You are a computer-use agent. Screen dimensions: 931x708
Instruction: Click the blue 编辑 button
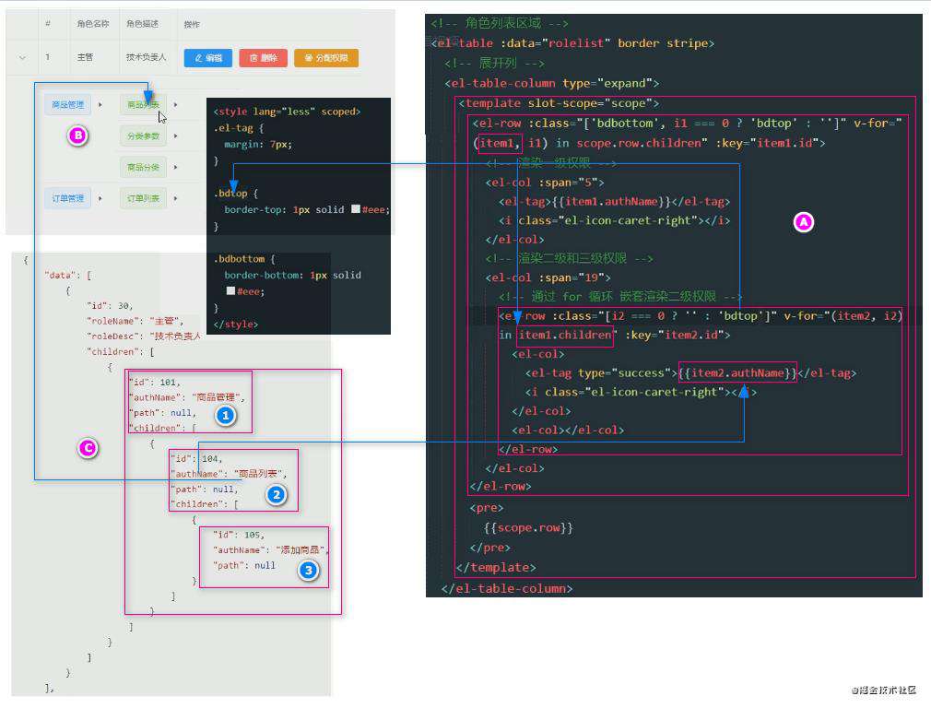[x=207, y=57]
